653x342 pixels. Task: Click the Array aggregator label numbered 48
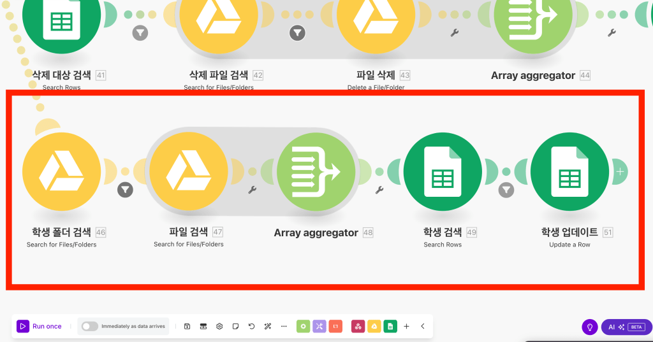(x=316, y=232)
